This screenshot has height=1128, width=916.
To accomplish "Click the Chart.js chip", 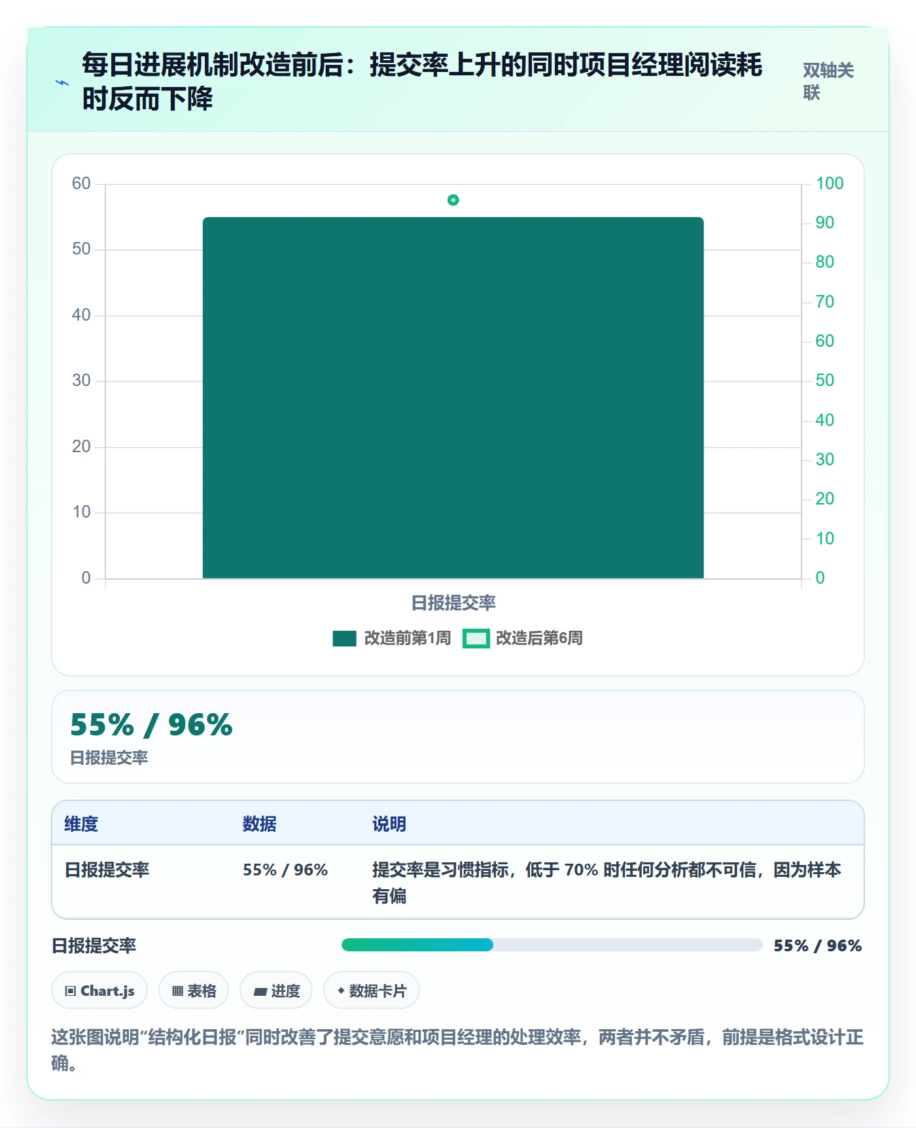I will tap(99, 991).
